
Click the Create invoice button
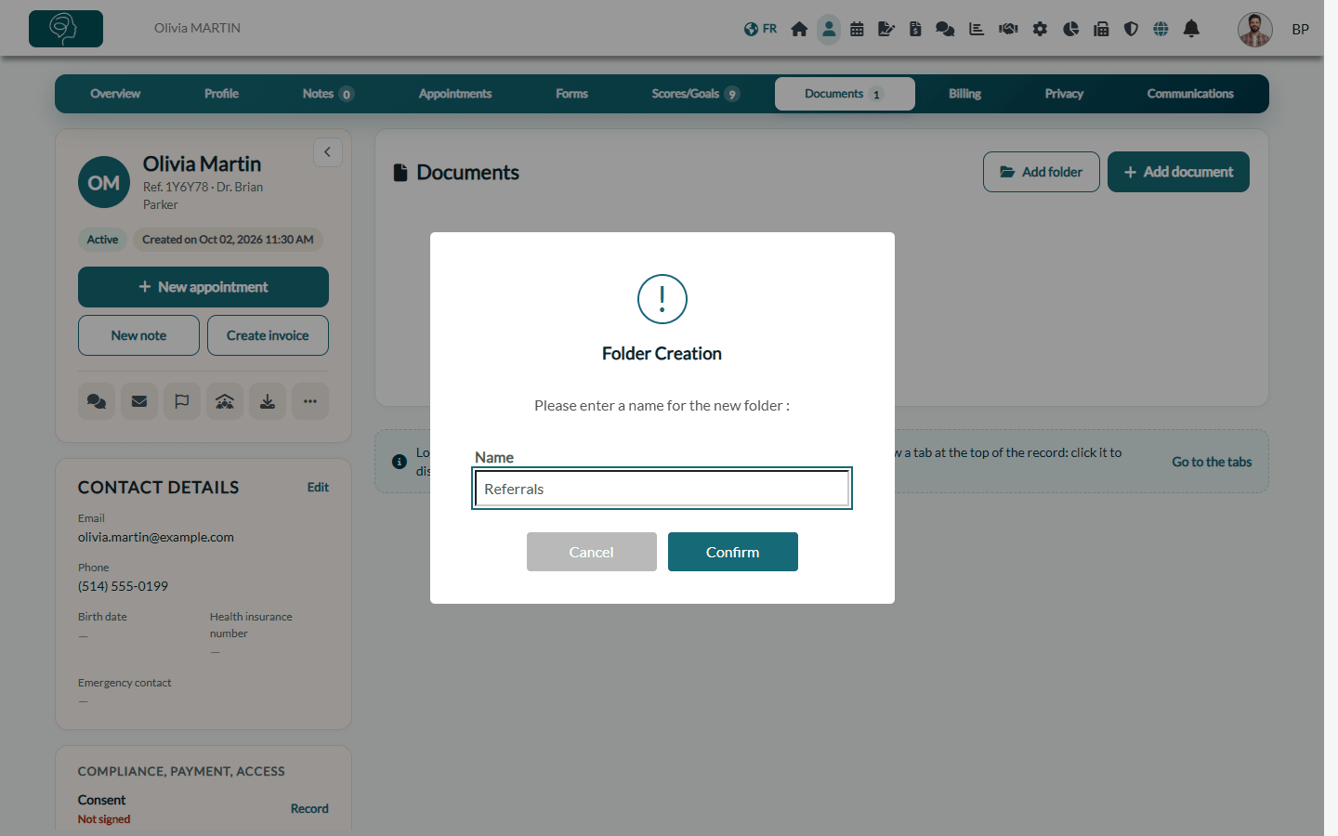pyautogui.click(x=268, y=335)
